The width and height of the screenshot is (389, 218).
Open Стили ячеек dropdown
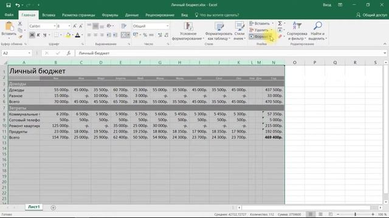[239, 31]
